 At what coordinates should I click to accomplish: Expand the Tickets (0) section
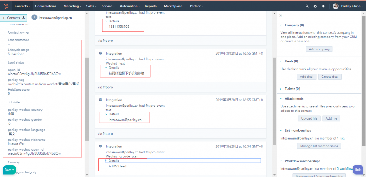[x=290, y=89]
